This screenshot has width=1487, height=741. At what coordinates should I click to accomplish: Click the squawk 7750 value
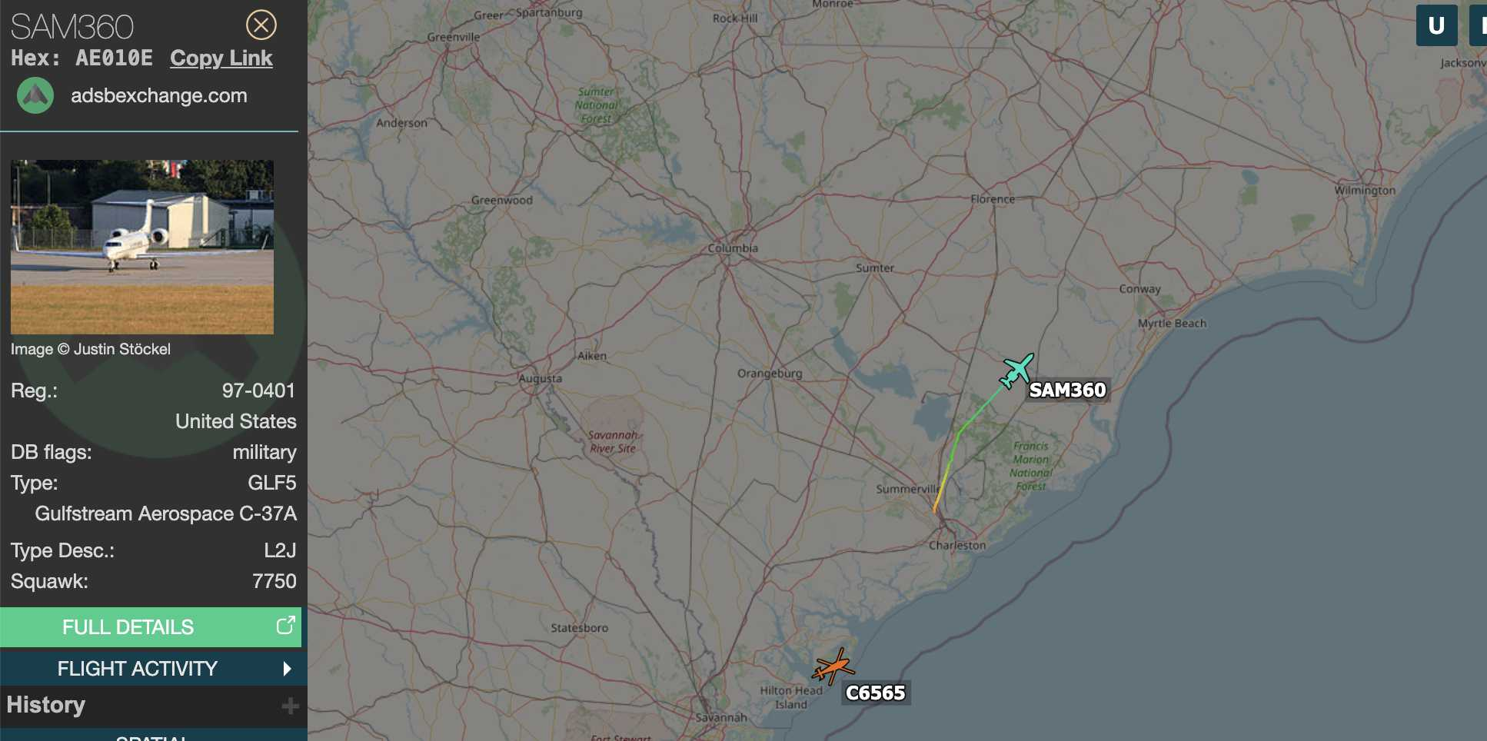click(274, 581)
